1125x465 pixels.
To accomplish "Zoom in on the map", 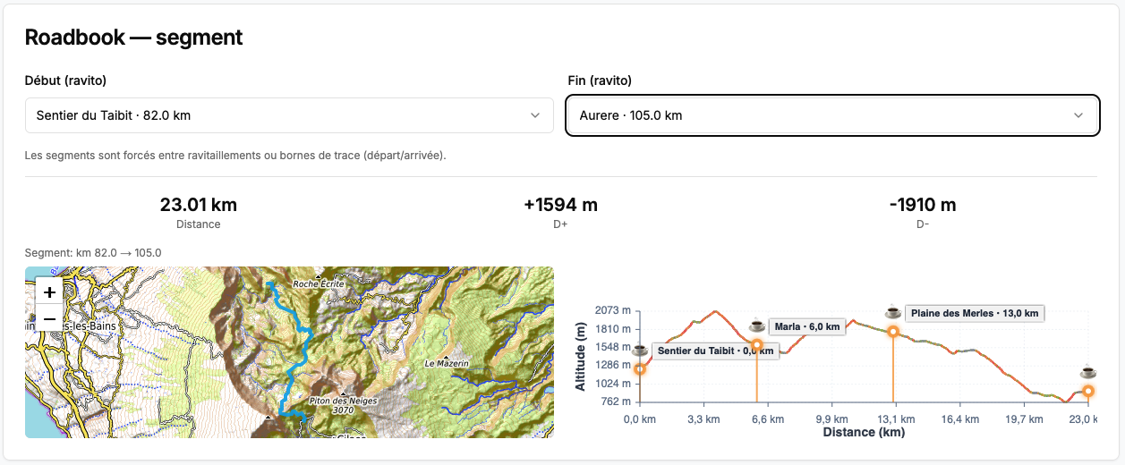I will pos(49,292).
